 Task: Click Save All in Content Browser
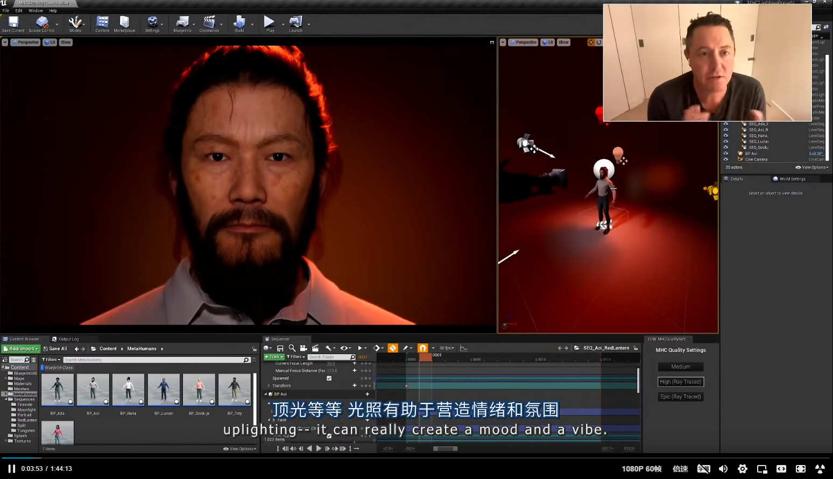(x=55, y=349)
